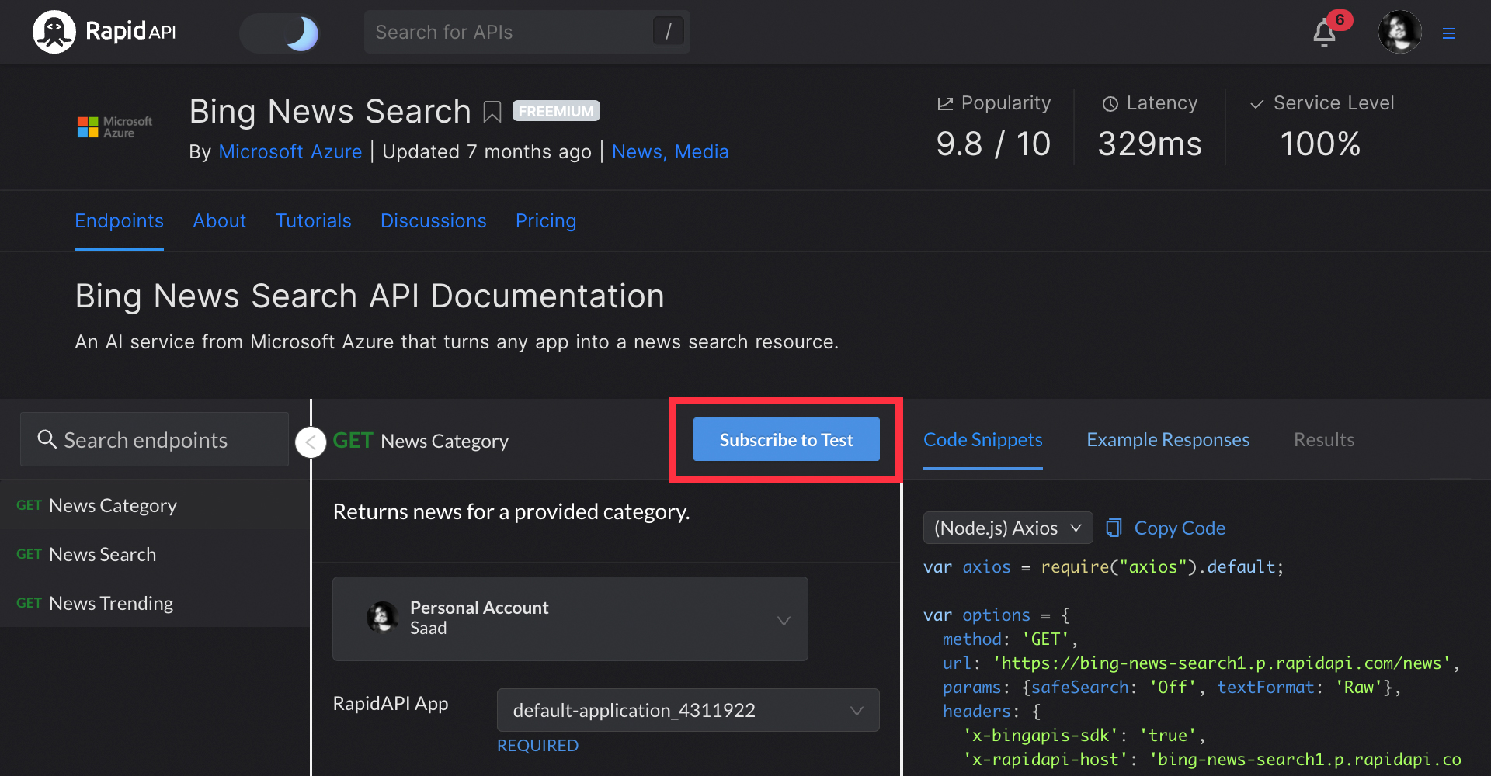The image size is (1491, 776).
Task: Select GET News Search endpoint
Action: pyautogui.click(x=155, y=554)
